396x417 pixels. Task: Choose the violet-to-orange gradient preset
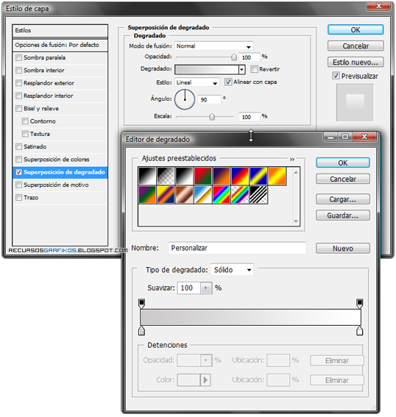point(222,176)
